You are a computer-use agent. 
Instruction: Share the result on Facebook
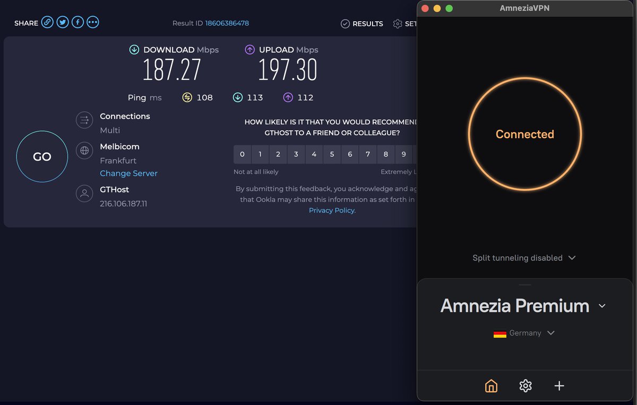(78, 22)
